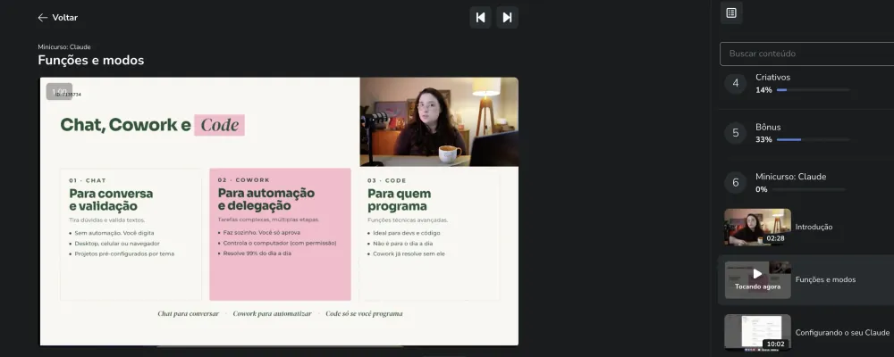The image size is (894, 357).
Task: Click the 14% progress label
Action: coord(763,90)
